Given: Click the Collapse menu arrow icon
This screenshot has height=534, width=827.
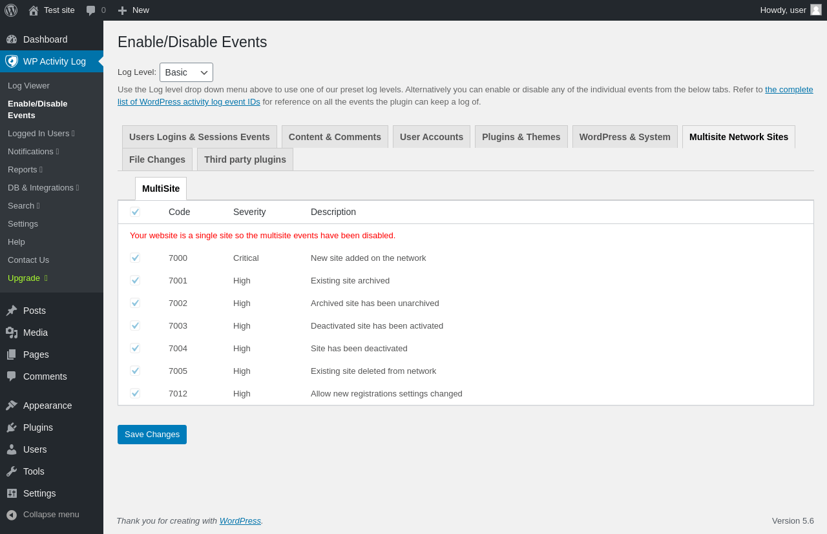Looking at the screenshot, I should click(12, 515).
